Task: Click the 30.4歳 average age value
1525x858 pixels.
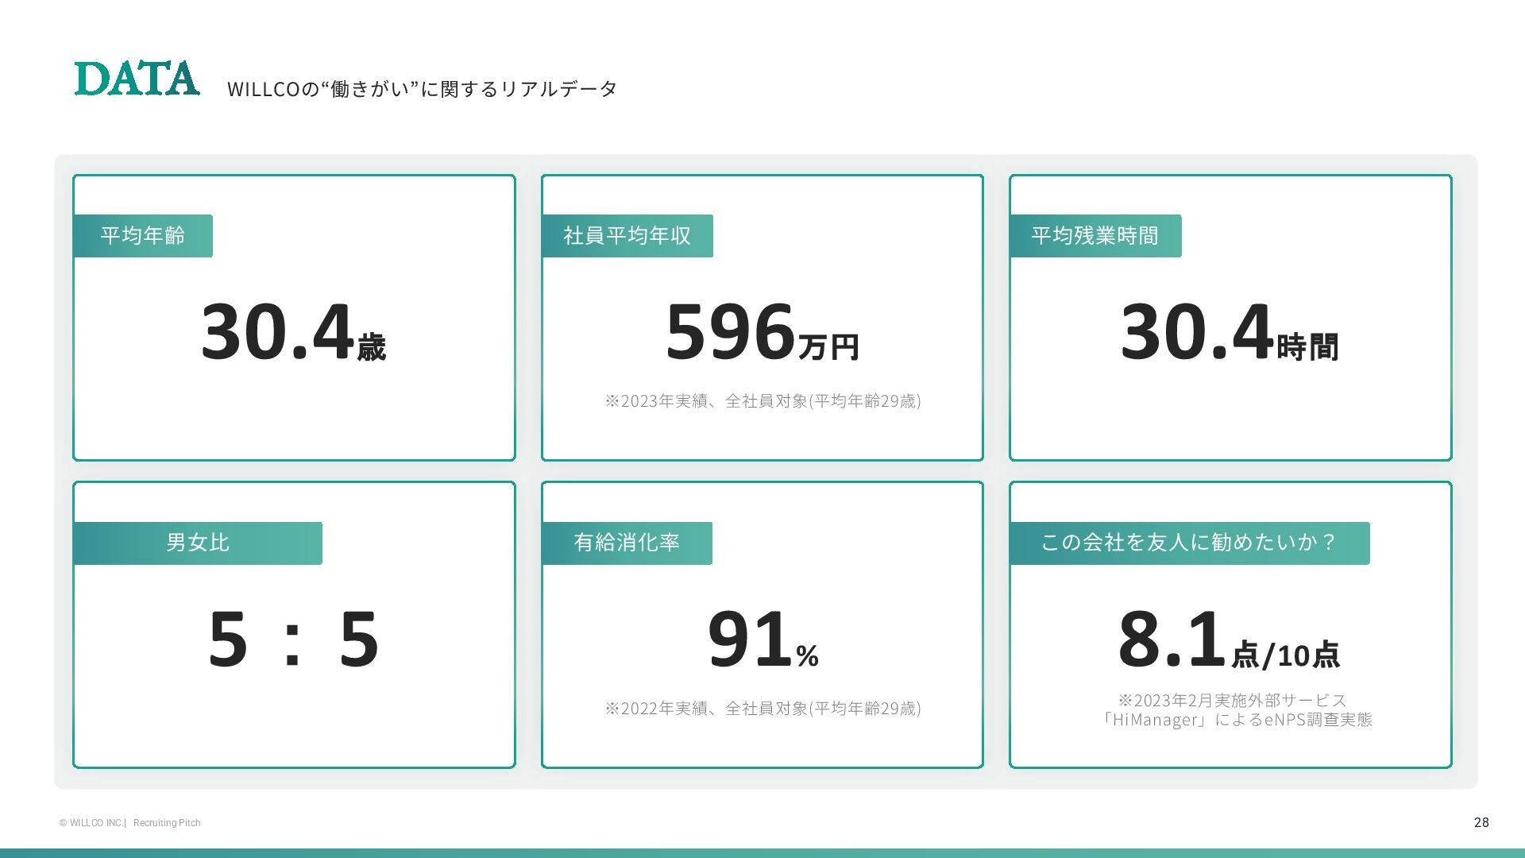Action: click(x=293, y=332)
